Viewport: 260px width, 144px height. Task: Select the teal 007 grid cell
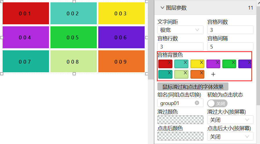(x=26, y=61)
